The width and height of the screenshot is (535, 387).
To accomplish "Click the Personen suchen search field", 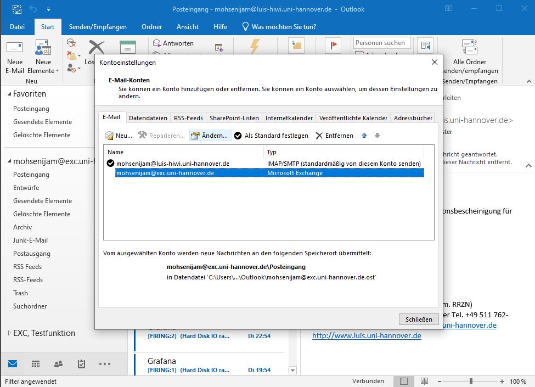I will 382,43.
